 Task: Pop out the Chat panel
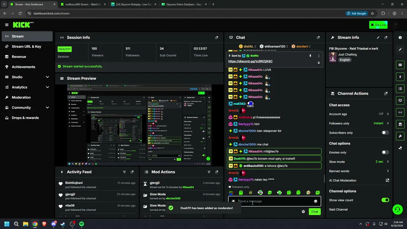click(318, 38)
